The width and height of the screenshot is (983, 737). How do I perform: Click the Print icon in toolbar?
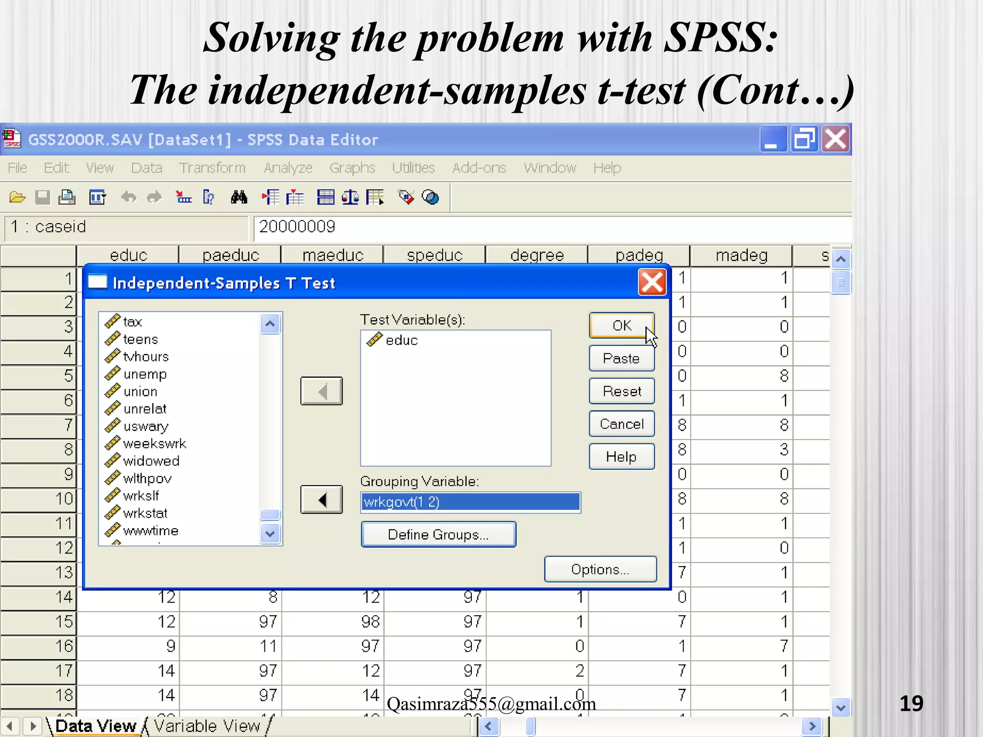pyautogui.click(x=67, y=197)
